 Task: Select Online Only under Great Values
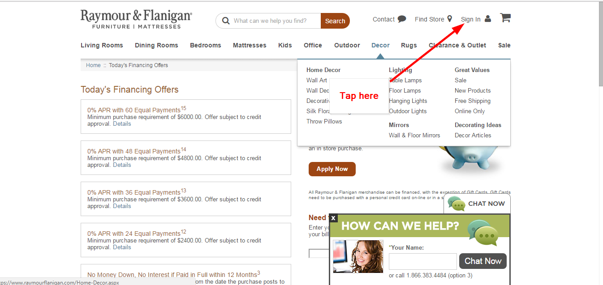click(470, 111)
